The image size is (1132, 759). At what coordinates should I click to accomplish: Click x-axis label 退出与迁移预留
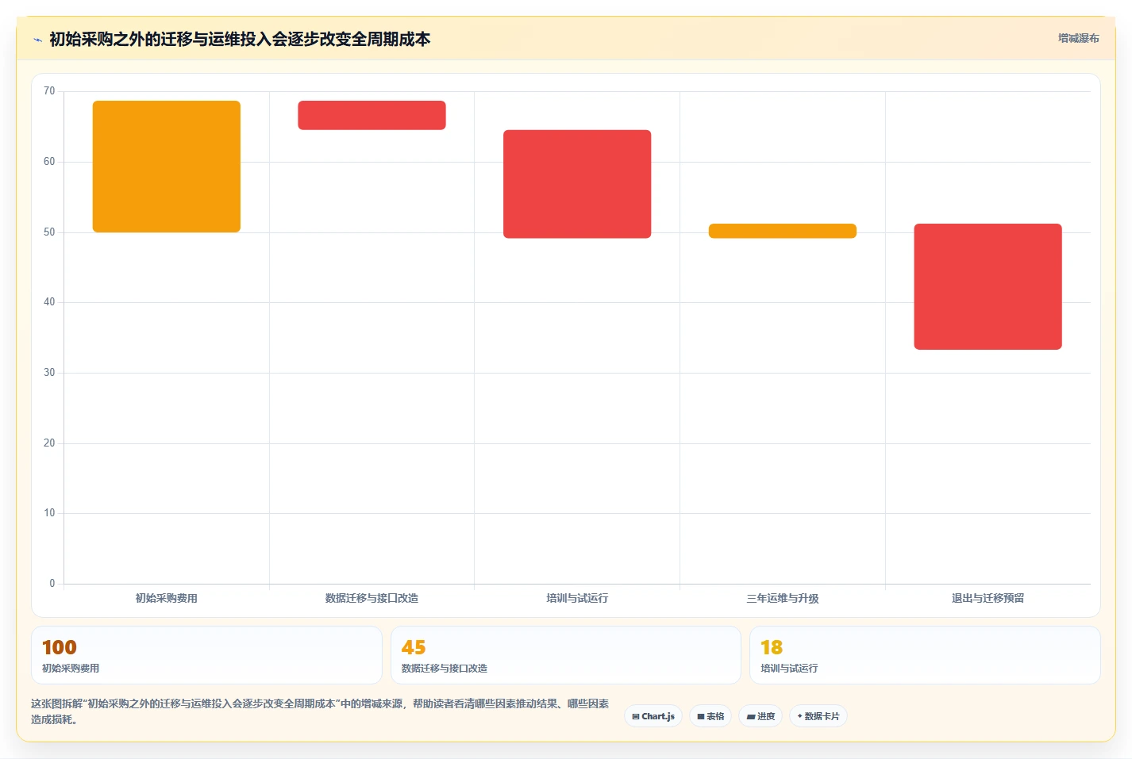tap(988, 598)
